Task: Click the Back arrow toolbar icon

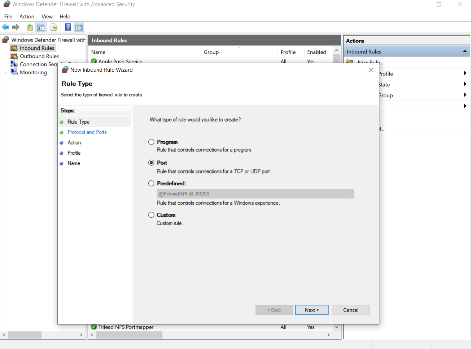Action: tap(6, 27)
